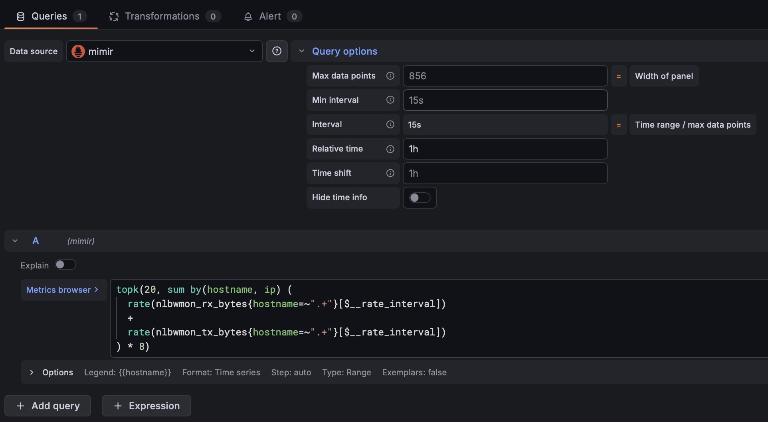Open data source help button

[x=277, y=51]
